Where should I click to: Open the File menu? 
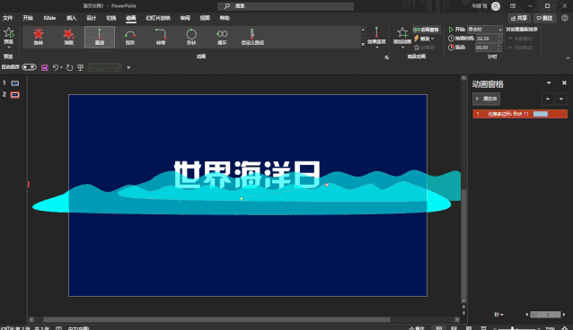[x=8, y=18]
